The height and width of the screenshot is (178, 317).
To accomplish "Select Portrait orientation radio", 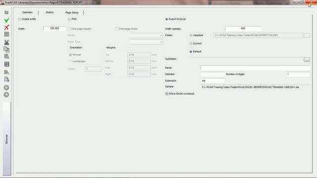I will tap(70, 55).
